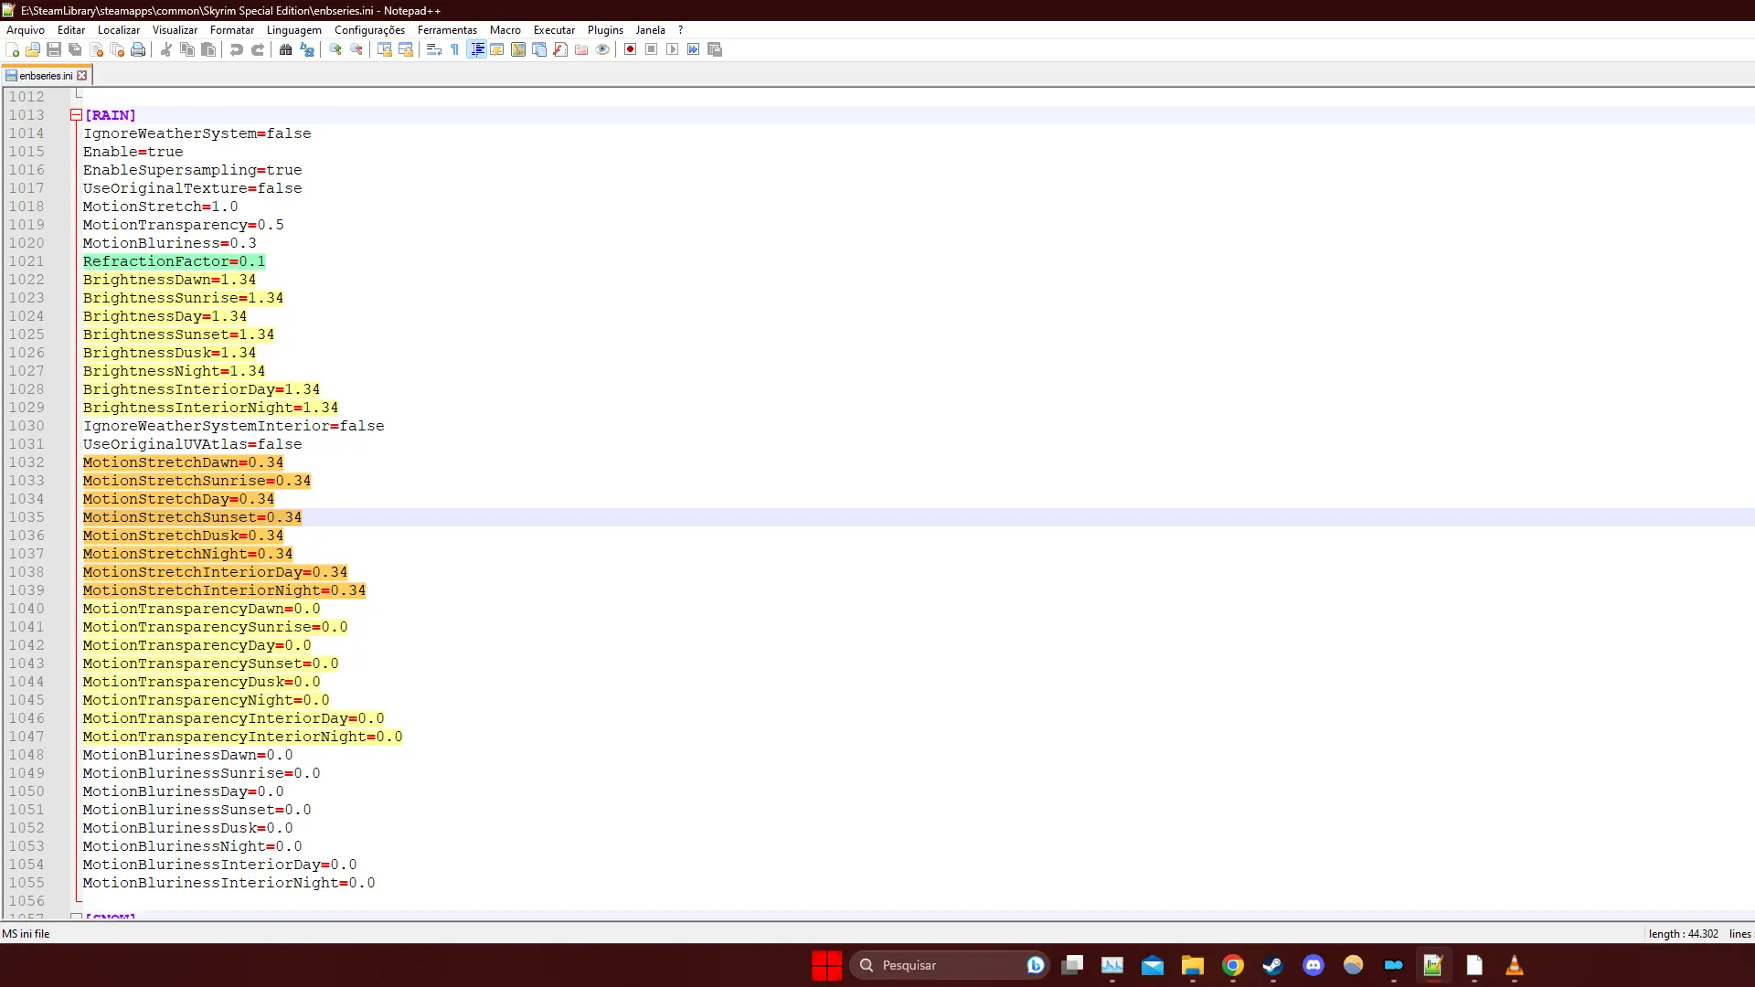1755x987 pixels.
Task: Open Folder as Workspace icon
Action: [581, 49]
